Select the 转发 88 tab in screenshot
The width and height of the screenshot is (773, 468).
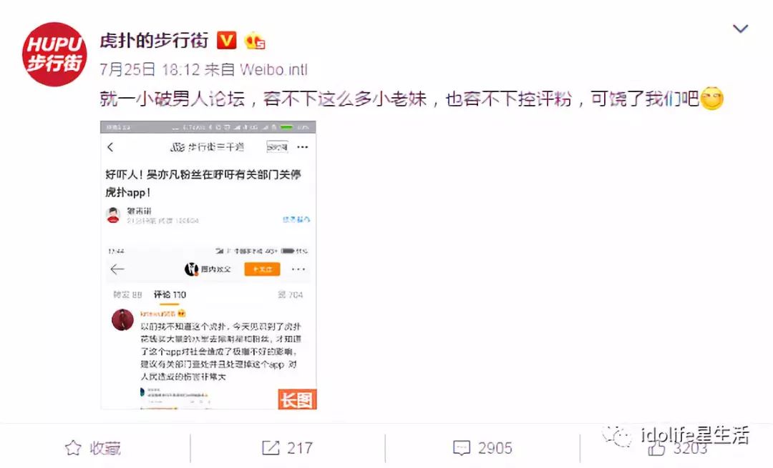[x=127, y=295]
